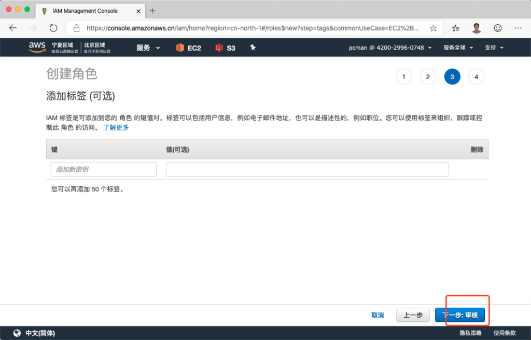Click the pin shortcuts icon
This screenshot has height=340, width=531.
(x=253, y=48)
